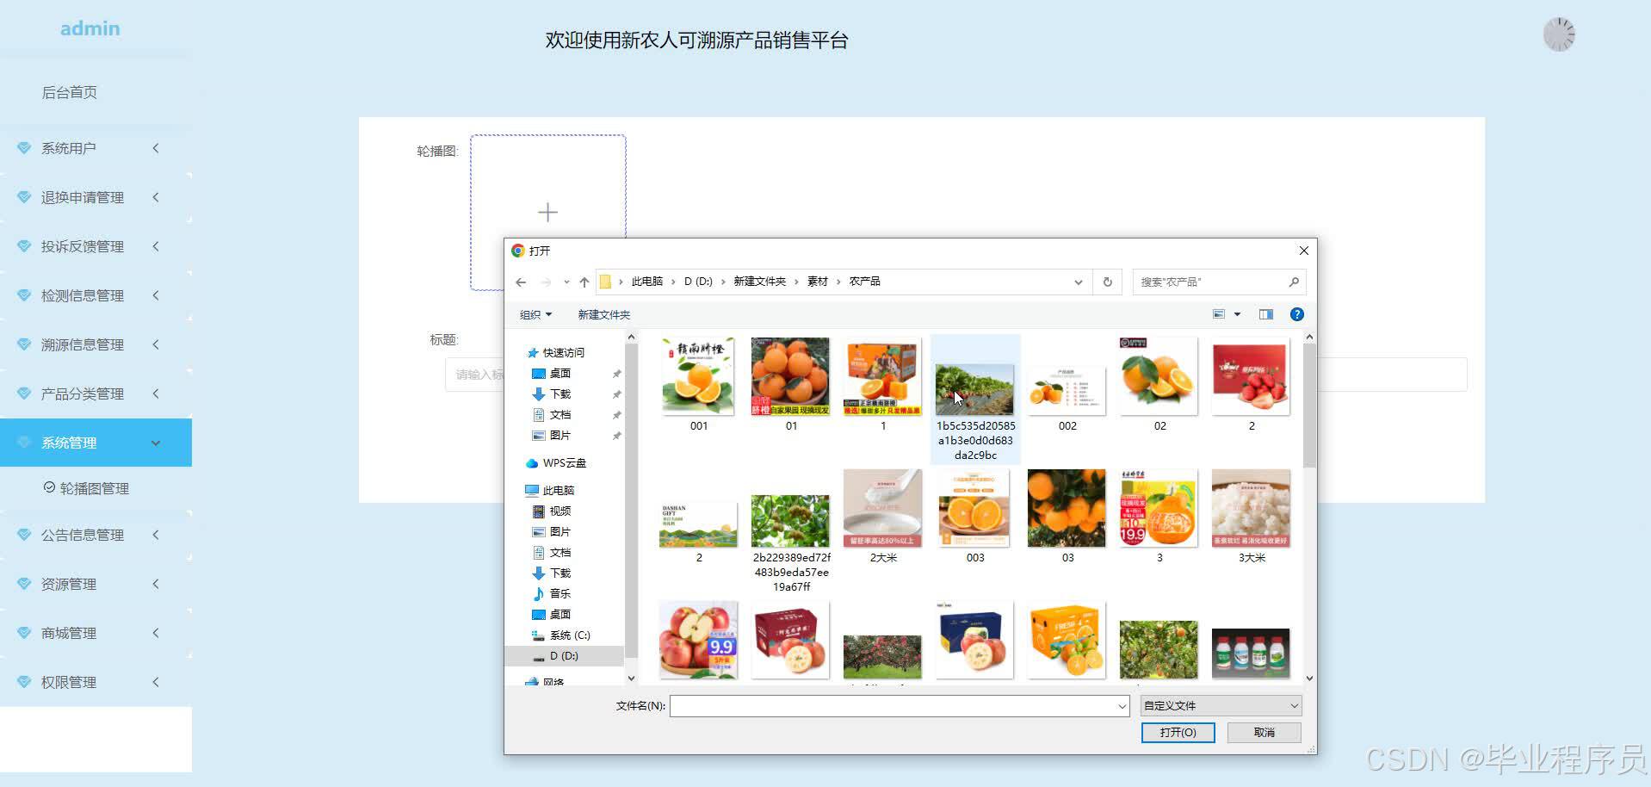Open the 自定义文件 file type dropdown
The height and width of the screenshot is (787, 1651).
[1220, 705]
